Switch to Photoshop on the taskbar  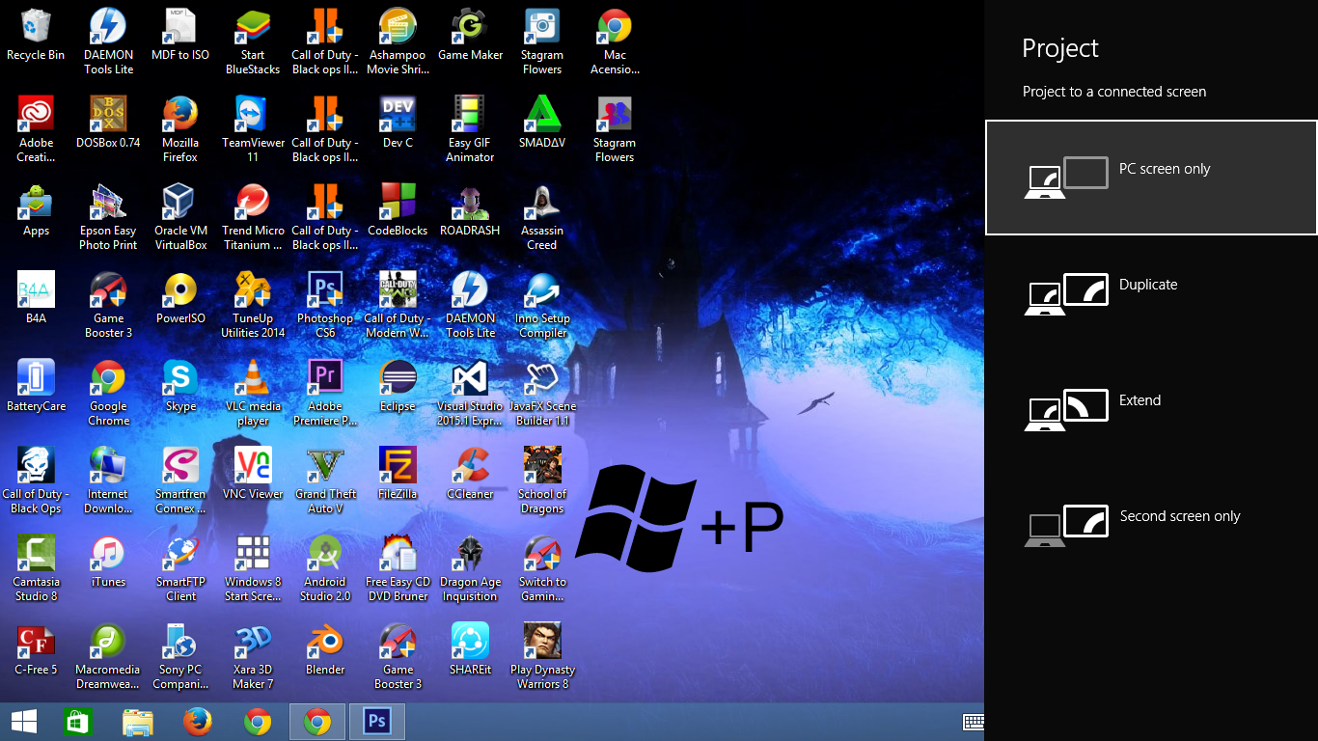pos(376,722)
